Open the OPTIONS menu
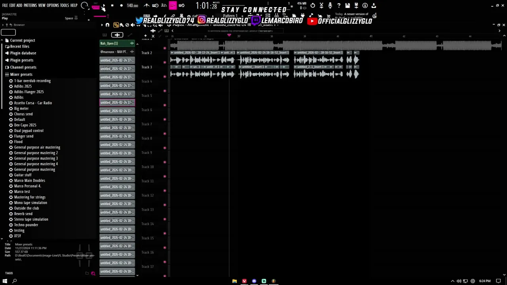This screenshot has height=285, width=507. pos(53,6)
